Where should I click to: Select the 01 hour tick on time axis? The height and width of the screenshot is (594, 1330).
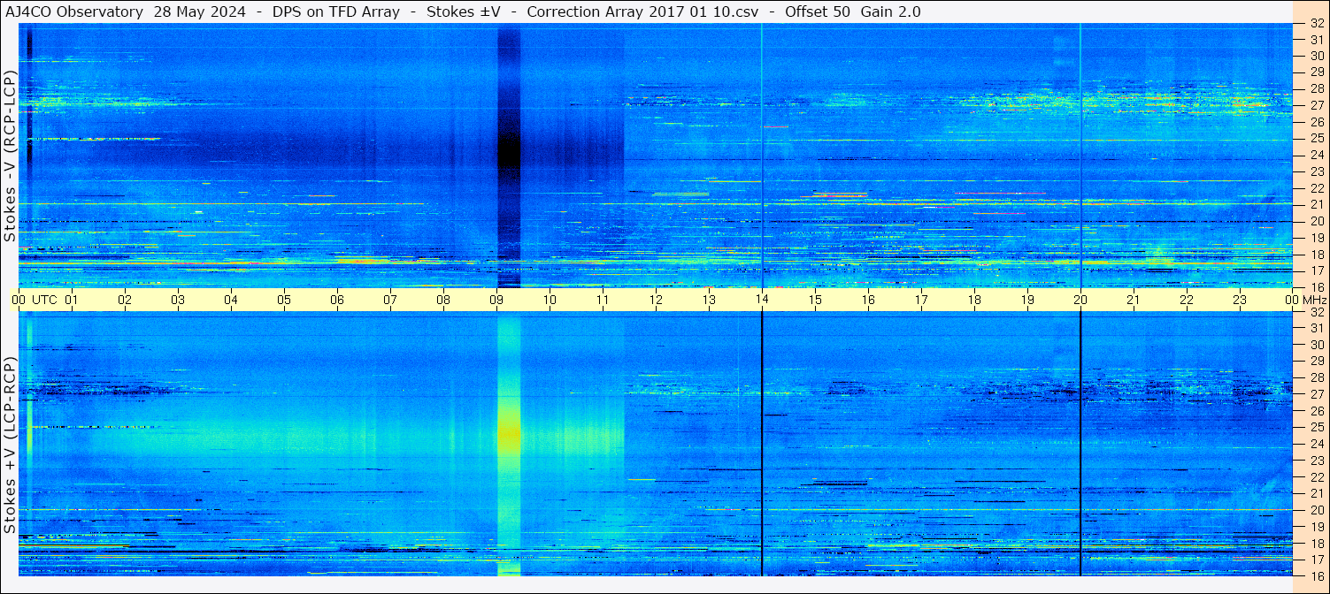pos(72,300)
